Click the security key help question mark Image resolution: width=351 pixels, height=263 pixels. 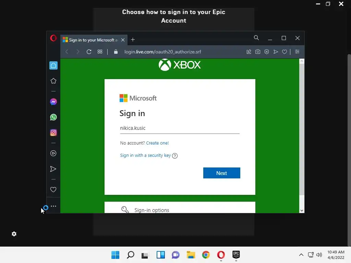coord(175,156)
